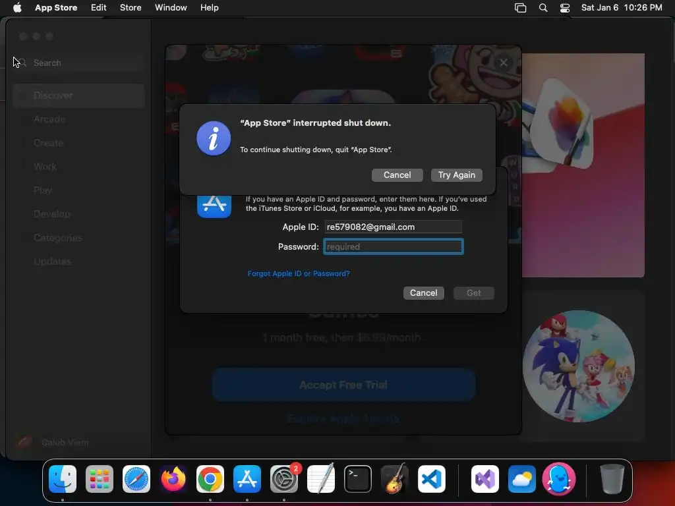The height and width of the screenshot is (506, 675).
Task: Click the Get button in sign-in dialog
Action: coord(473,293)
